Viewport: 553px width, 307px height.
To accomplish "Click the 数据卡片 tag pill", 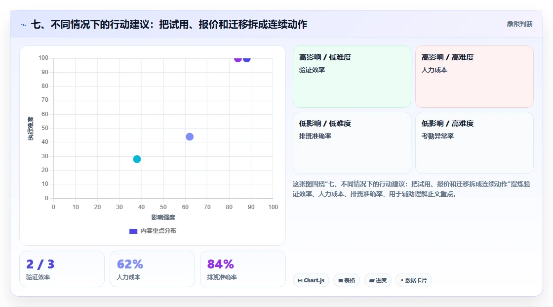I will (x=414, y=280).
